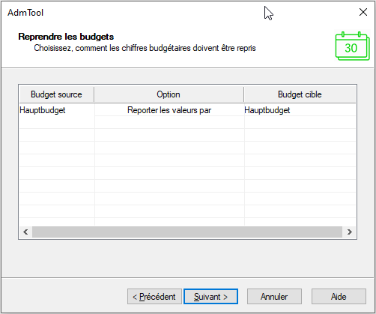Click the horizontal scrollbar track
This screenshot has width=376, height=314.
coord(187,232)
